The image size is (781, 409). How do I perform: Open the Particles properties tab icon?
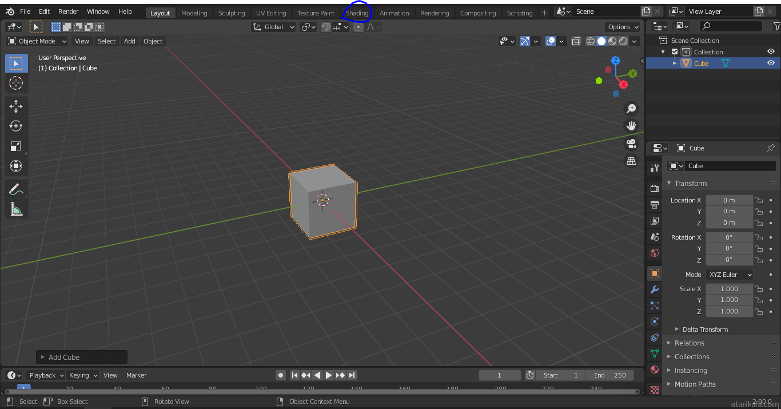pyautogui.click(x=655, y=305)
